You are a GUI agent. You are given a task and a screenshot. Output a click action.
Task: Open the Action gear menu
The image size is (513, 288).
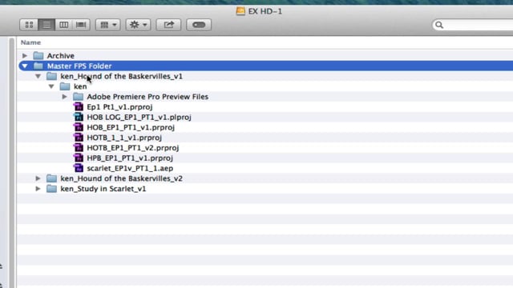(138, 25)
